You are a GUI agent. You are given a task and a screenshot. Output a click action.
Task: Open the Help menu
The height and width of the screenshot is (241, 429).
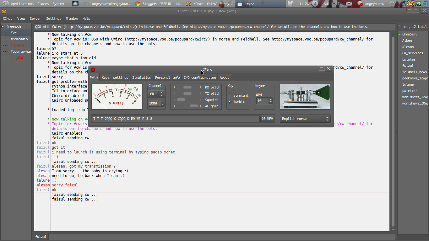click(x=86, y=19)
